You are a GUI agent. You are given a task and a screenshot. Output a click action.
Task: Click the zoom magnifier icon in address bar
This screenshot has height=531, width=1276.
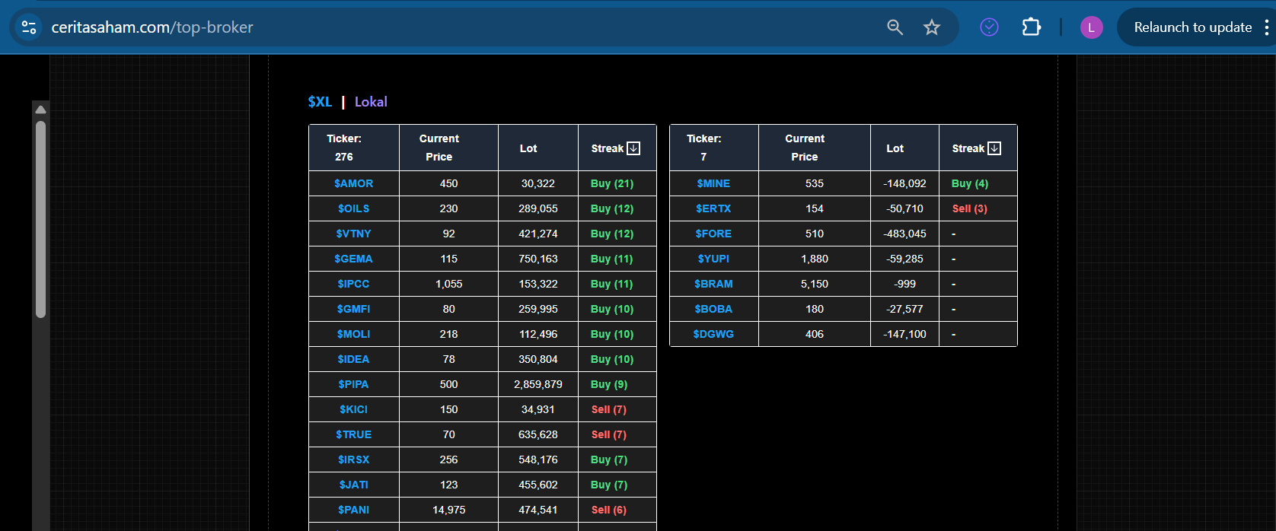point(895,27)
